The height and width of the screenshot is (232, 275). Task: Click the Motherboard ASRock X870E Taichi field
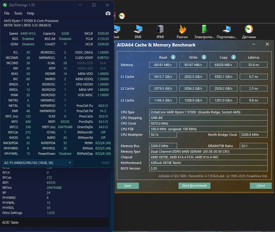point(208,163)
